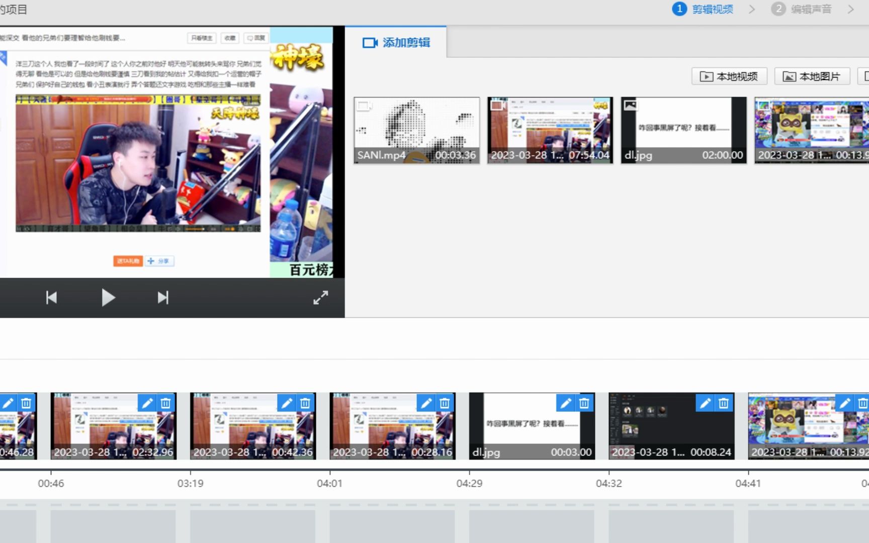Click the audio slot under 02:32.96 clip
869x543 pixels.
[x=113, y=526]
